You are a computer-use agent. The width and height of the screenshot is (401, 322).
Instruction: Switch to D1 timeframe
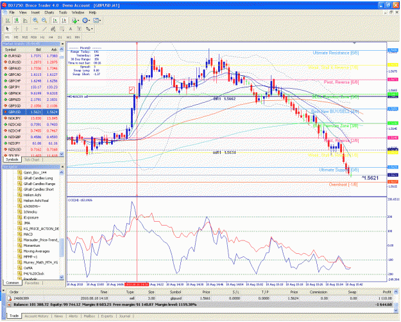pyautogui.click(x=60, y=37)
